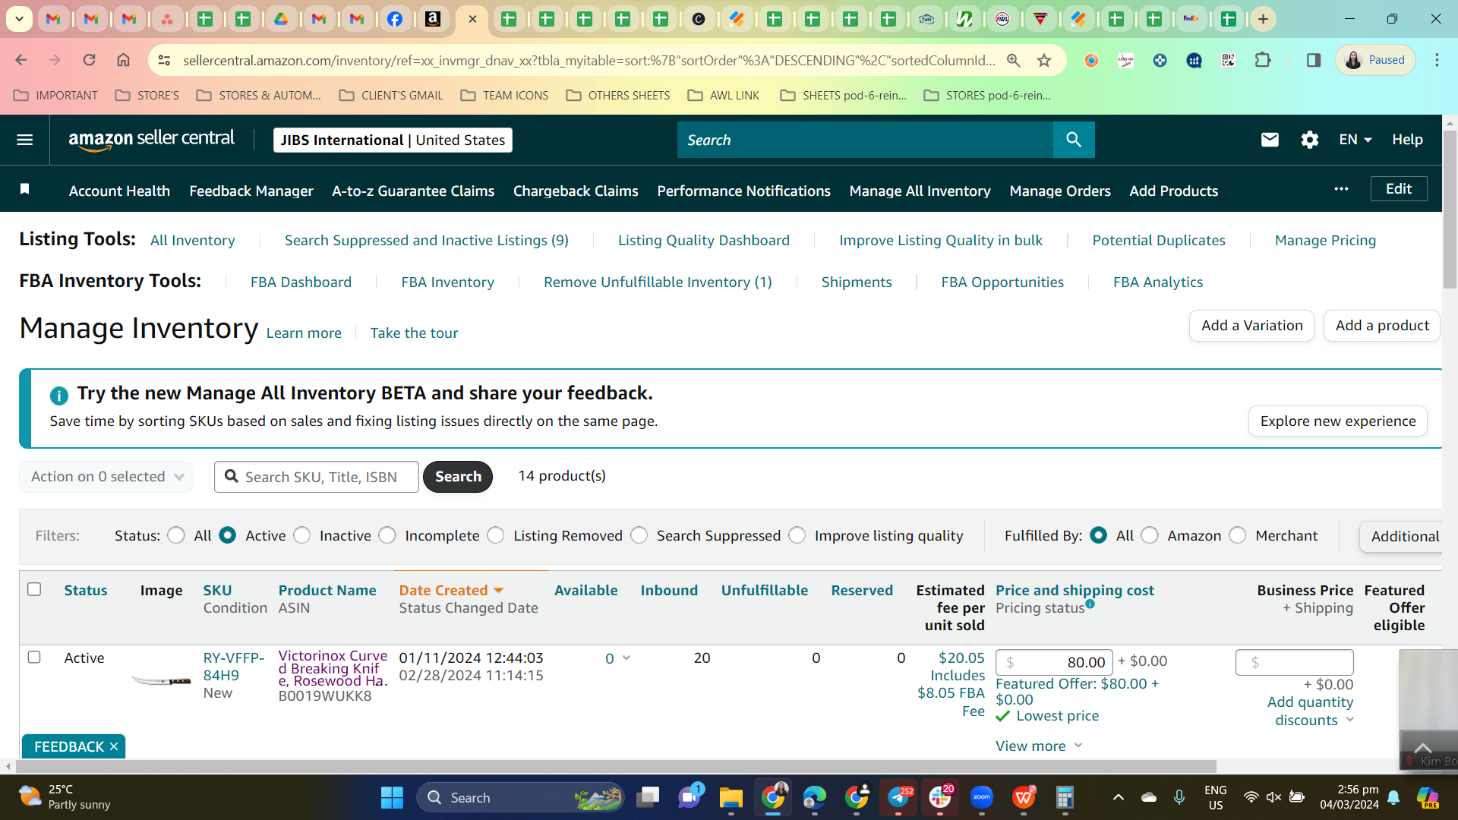Go back using the browser back arrow
The height and width of the screenshot is (820, 1458).
point(21,60)
